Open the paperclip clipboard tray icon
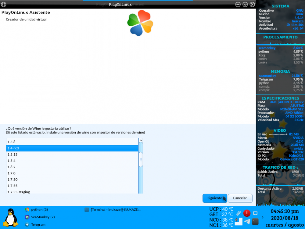Screen dimensions: 305x229 239,213
